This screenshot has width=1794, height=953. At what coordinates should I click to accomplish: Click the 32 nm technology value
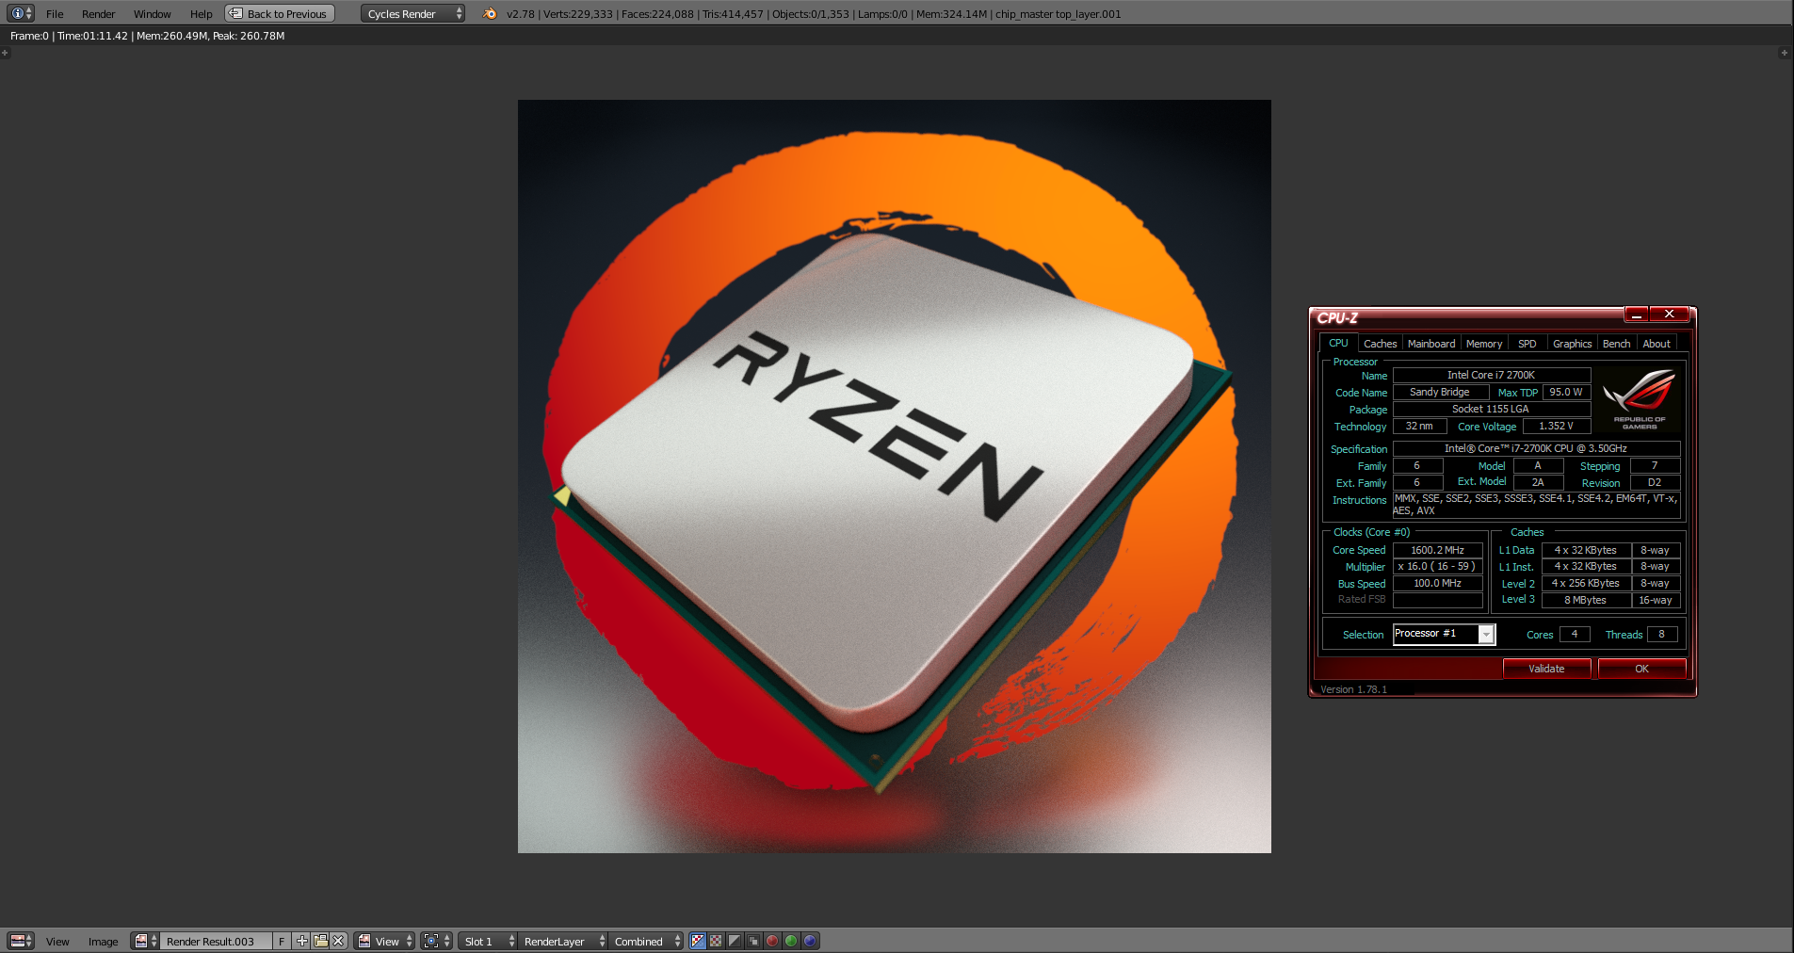(x=1418, y=426)
